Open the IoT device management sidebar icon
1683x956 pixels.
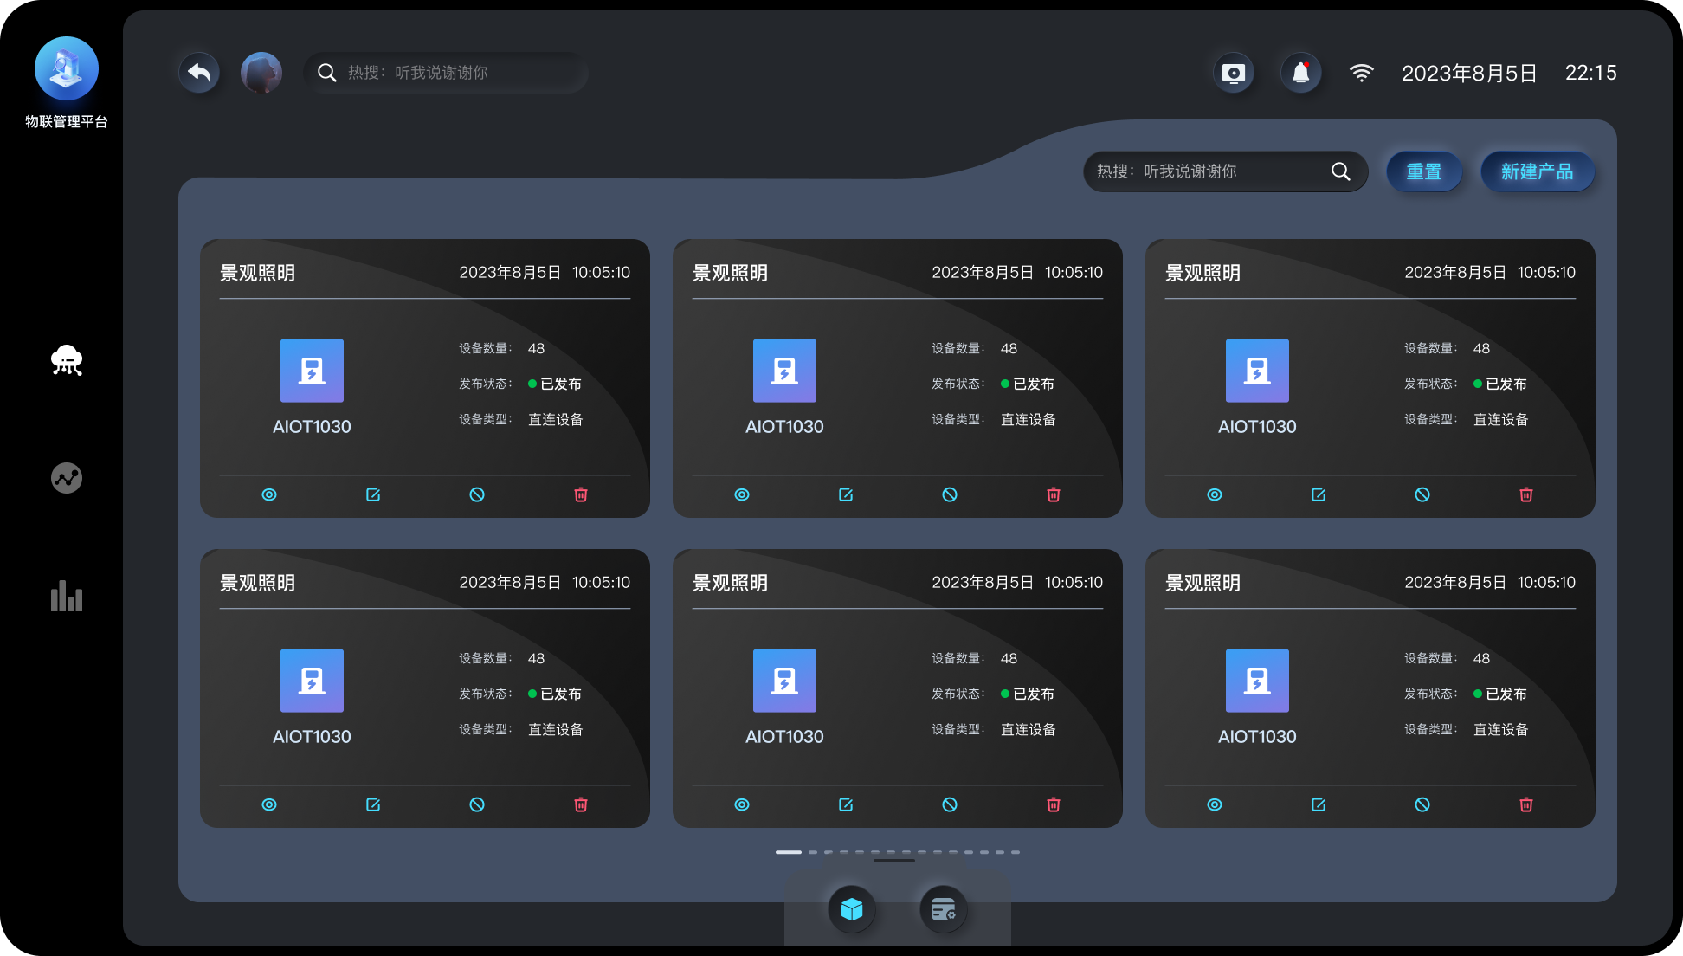point(67,360)
